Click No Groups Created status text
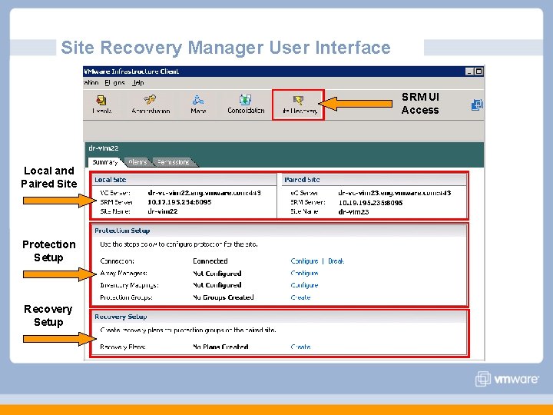Screen dimensions: 553x415 click(224, 297)
